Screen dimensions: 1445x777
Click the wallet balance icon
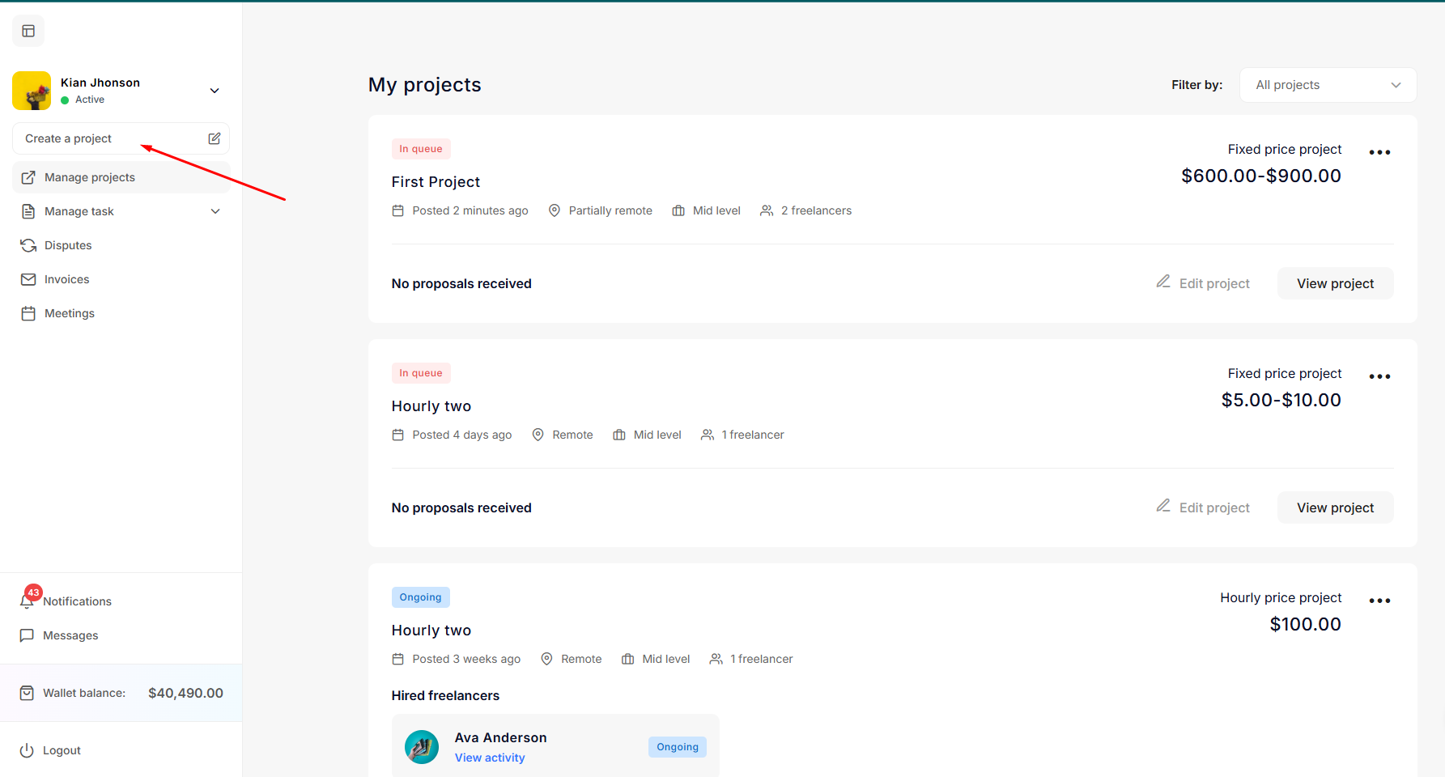point(27,693)
